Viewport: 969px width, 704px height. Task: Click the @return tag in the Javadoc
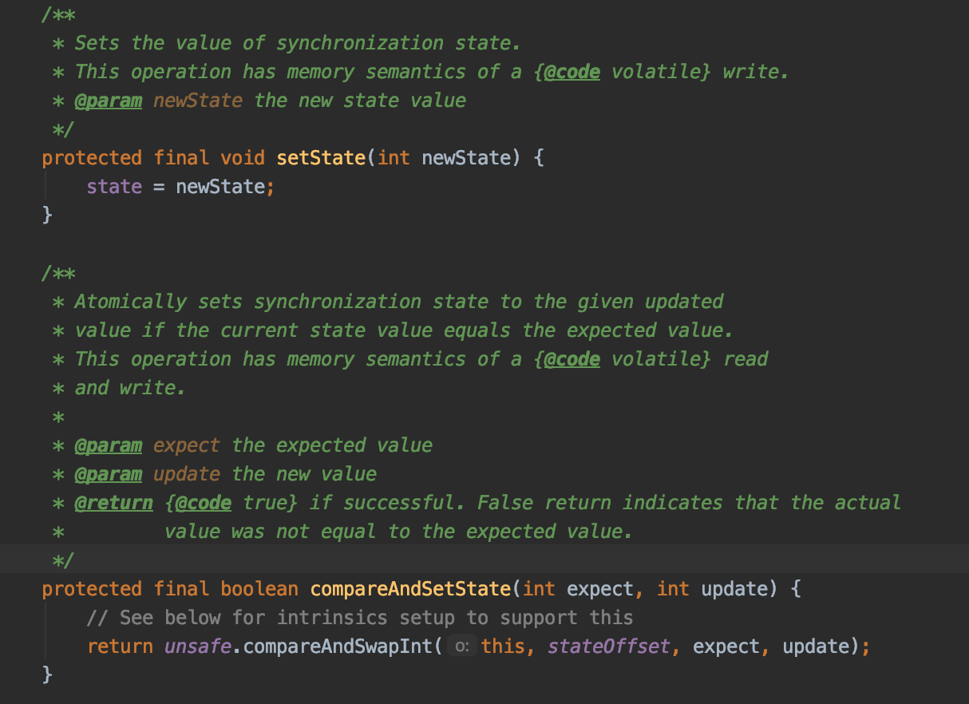[114, 503]
